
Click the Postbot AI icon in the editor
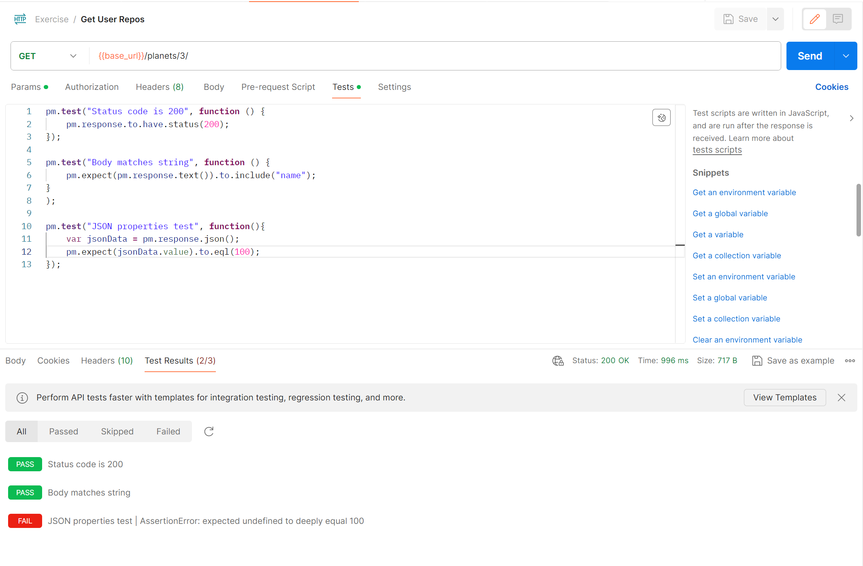pyautogui.click(x=661, y=118)
